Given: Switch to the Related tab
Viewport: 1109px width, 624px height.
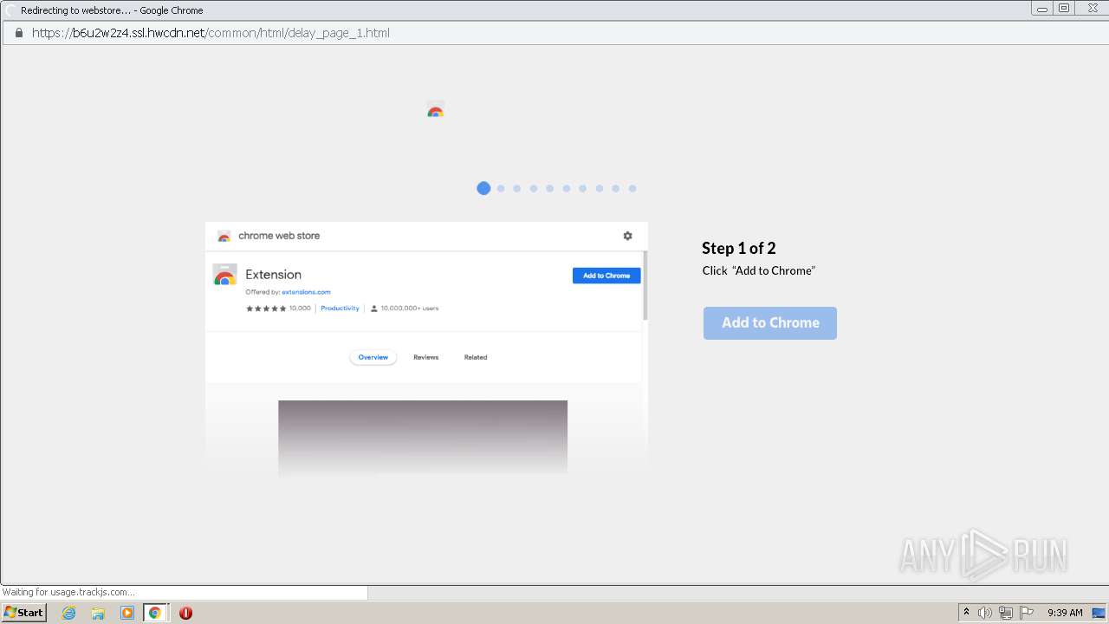Looking at the screenshot, I should 475,357.
